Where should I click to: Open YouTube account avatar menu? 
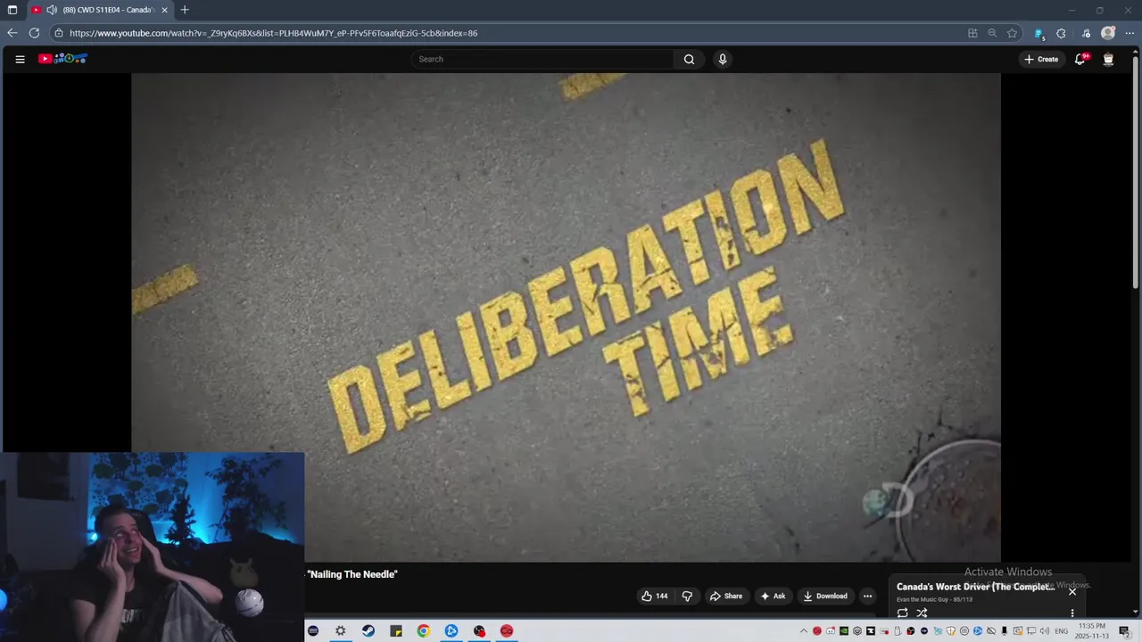(x=1108, y=59)
